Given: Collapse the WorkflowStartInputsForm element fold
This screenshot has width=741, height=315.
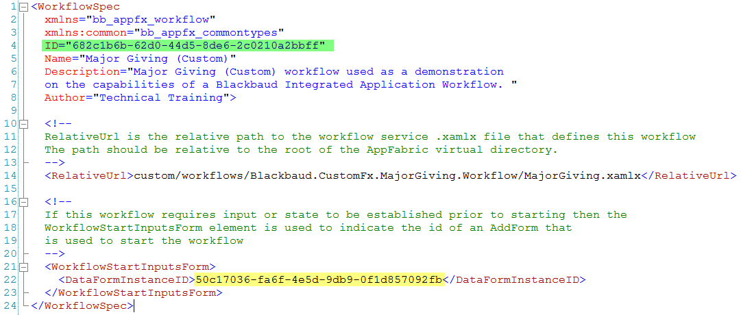Looking at the screenshot, I should click(25, 267).
